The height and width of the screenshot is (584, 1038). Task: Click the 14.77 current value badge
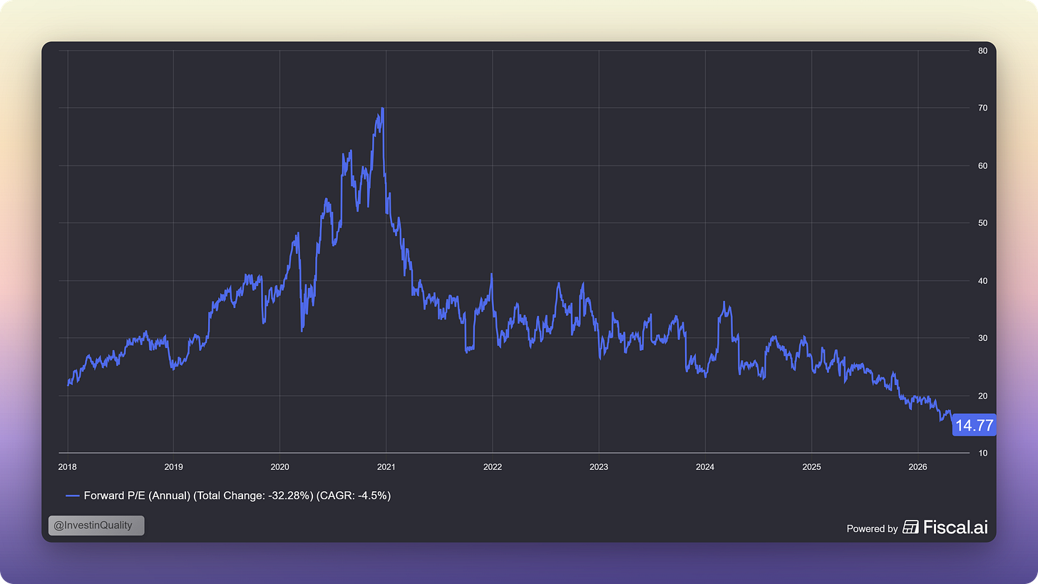pyautogui.click(x=974, y=426)
